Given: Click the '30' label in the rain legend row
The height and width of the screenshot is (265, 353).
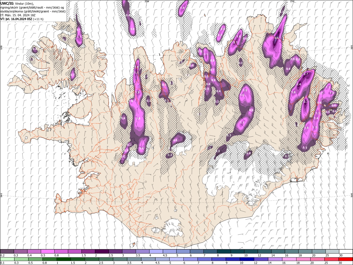Looking at the screenshot, I should (340, 263).
